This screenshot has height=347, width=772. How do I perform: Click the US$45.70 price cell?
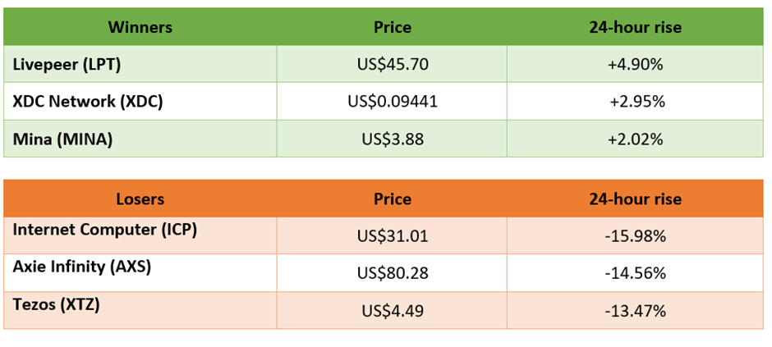(x=392, y=64)
